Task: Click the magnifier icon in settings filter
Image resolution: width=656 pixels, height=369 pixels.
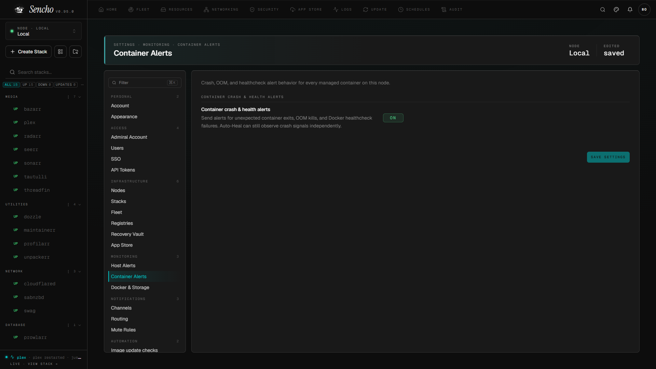Action: (114, 83)
